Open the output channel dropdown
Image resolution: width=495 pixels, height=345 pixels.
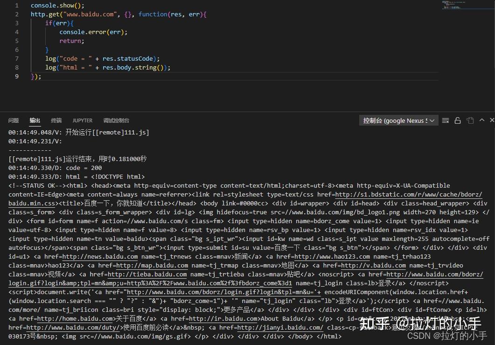pos(398,120)
